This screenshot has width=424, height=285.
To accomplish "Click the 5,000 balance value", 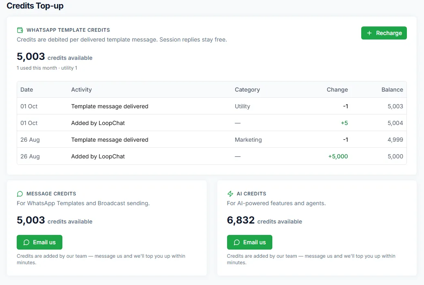I will [395, 156].
